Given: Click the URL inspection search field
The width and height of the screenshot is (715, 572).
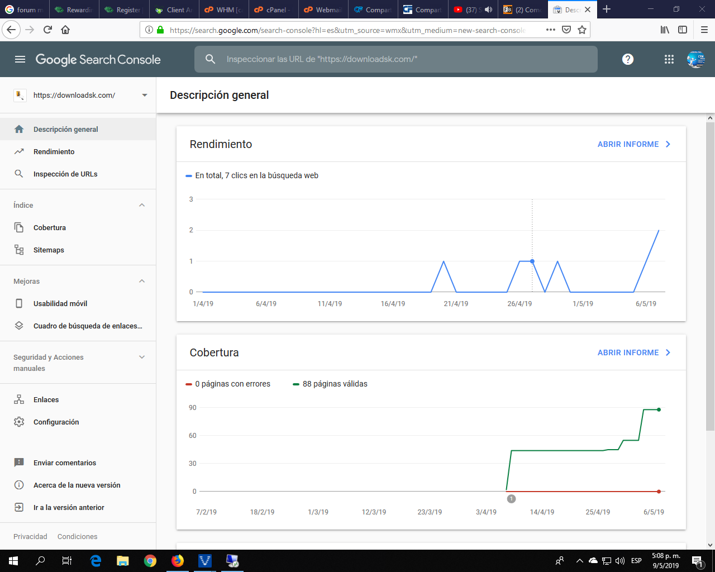Looking at the screenshot, I should tap(396, 59).
